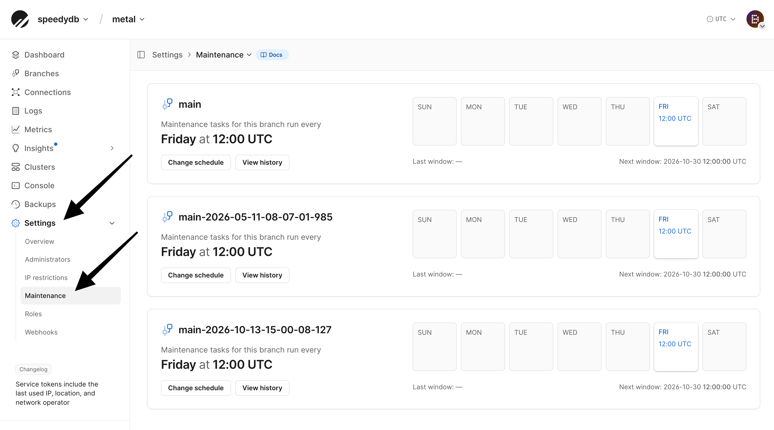View history for main-2026-10-13-15-00-08-127

coord(262,388)
